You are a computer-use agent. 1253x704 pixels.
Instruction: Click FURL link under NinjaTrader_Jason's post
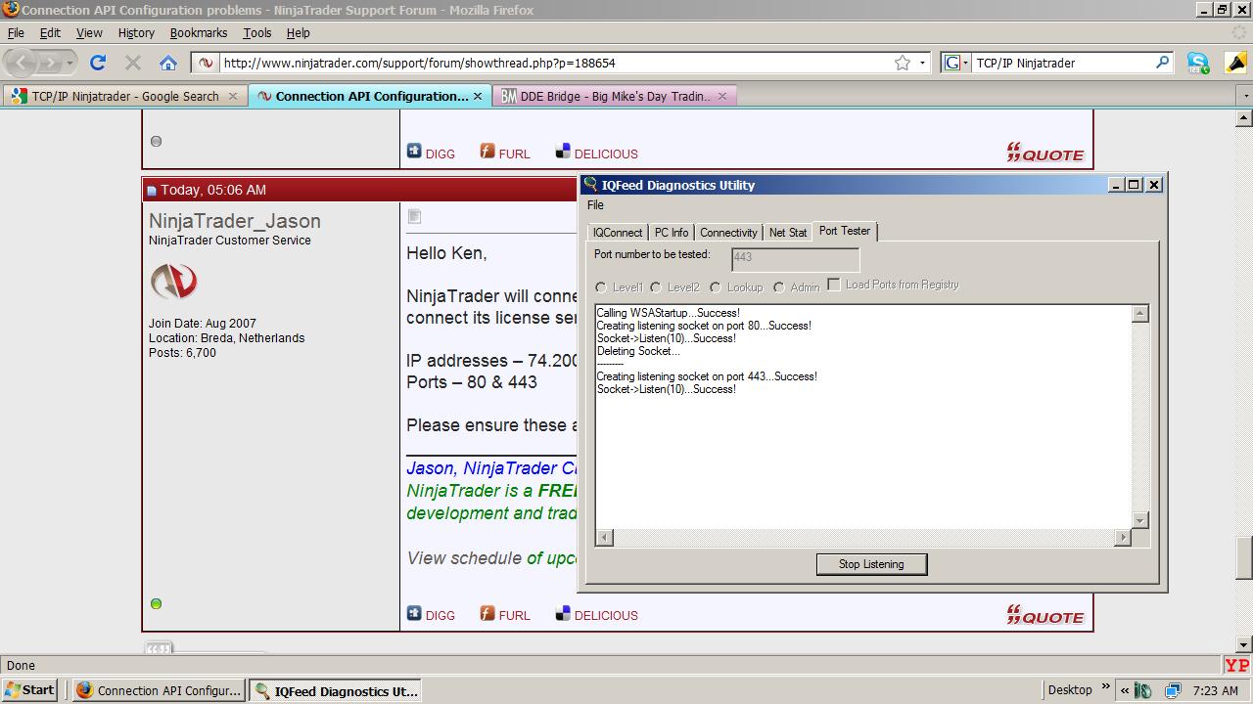click(x=505, y=615)
